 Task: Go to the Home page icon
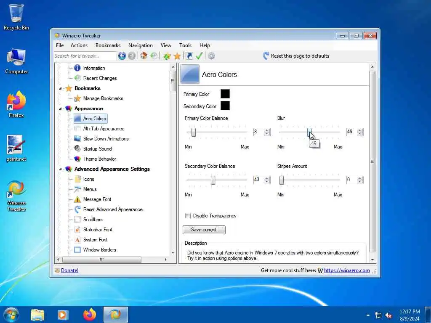pyautogui.click(x=144, y=56)
